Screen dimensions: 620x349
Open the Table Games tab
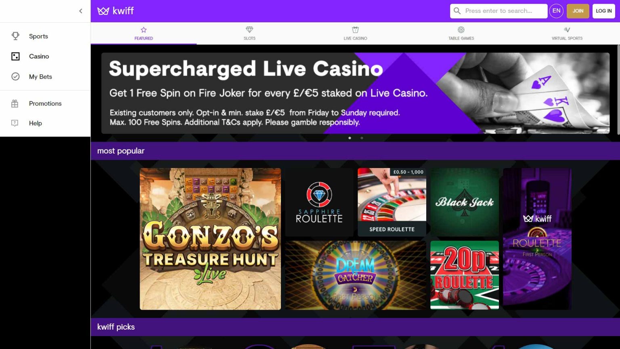(x=461, y=33)
